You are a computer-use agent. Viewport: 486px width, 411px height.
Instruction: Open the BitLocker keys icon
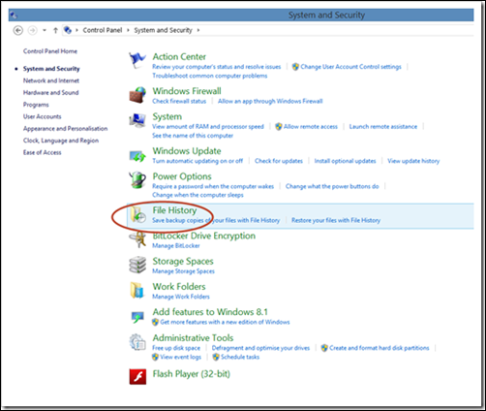coord(137,239)
